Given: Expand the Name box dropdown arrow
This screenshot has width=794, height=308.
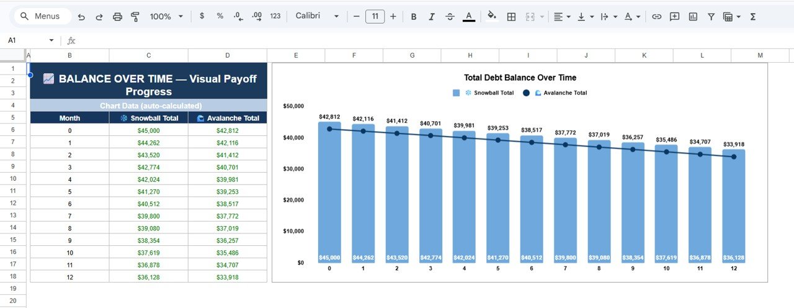Looking at the screenshot, I should pos(51,40).
